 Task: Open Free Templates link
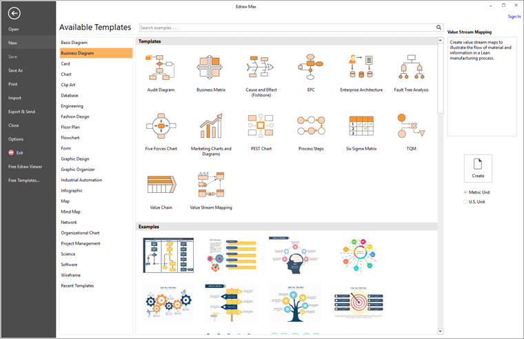[23, 181]
